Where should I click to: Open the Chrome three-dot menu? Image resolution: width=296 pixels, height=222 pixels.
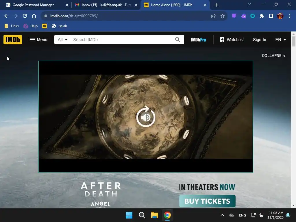(x=290, y=16)
